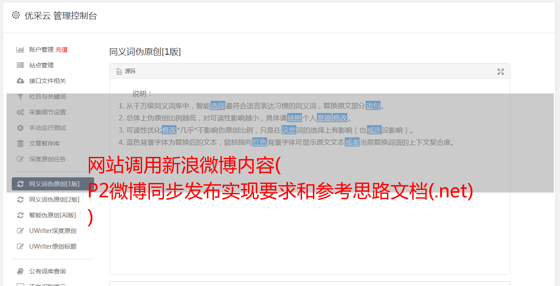Click highlighted word 选择 in instructions

218,106
